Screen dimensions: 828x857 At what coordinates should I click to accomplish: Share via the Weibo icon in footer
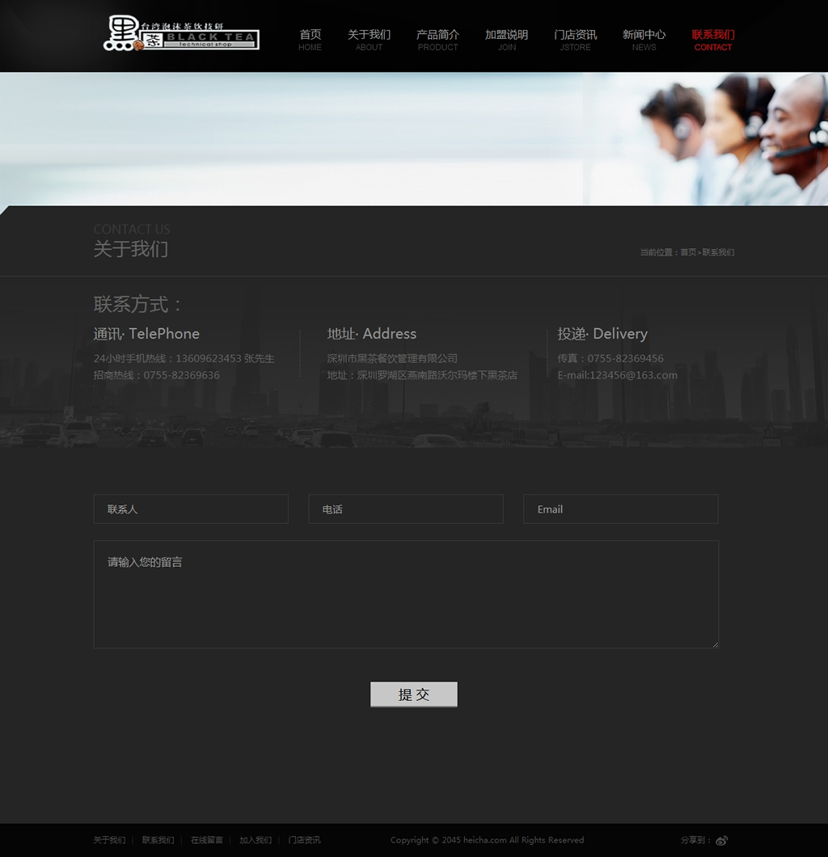pos(721,840)
